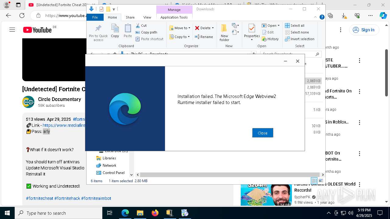Open Browser essentials heart icon in Edge
Viewport: 390px width, 219px height.
point(357,16)
